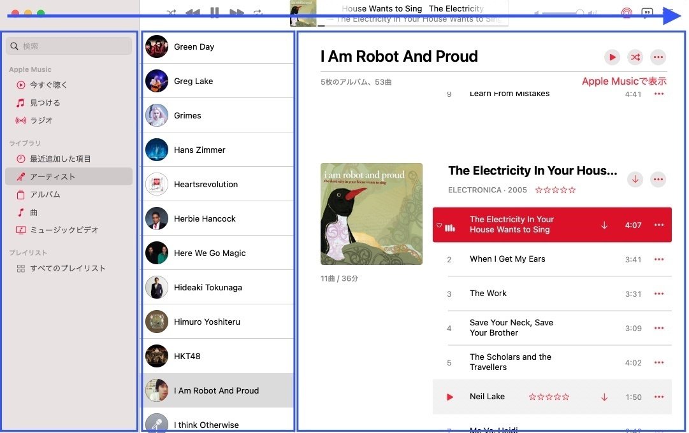Open more options for Save Your Neck track

[658, 328]
